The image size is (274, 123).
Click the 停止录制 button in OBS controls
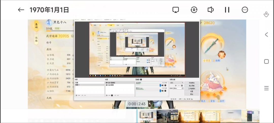(x=192, y=86)
